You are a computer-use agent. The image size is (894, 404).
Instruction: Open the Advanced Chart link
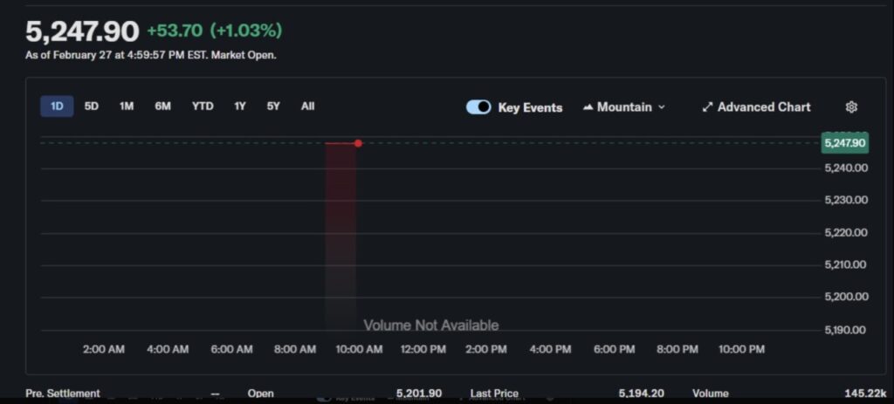click(x=764, y=107)
